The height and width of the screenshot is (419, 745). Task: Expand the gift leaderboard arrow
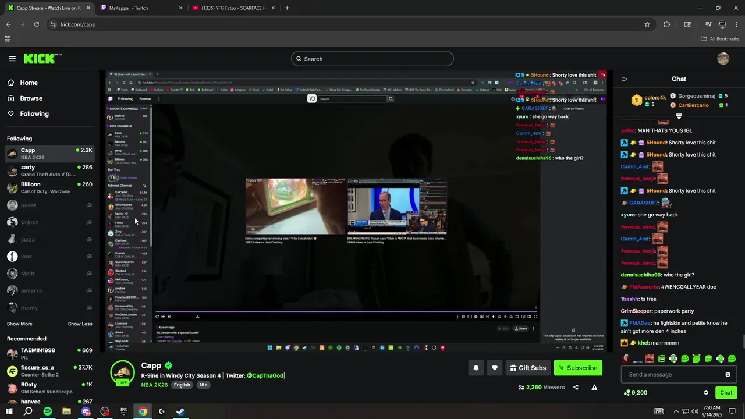point(679,116)
